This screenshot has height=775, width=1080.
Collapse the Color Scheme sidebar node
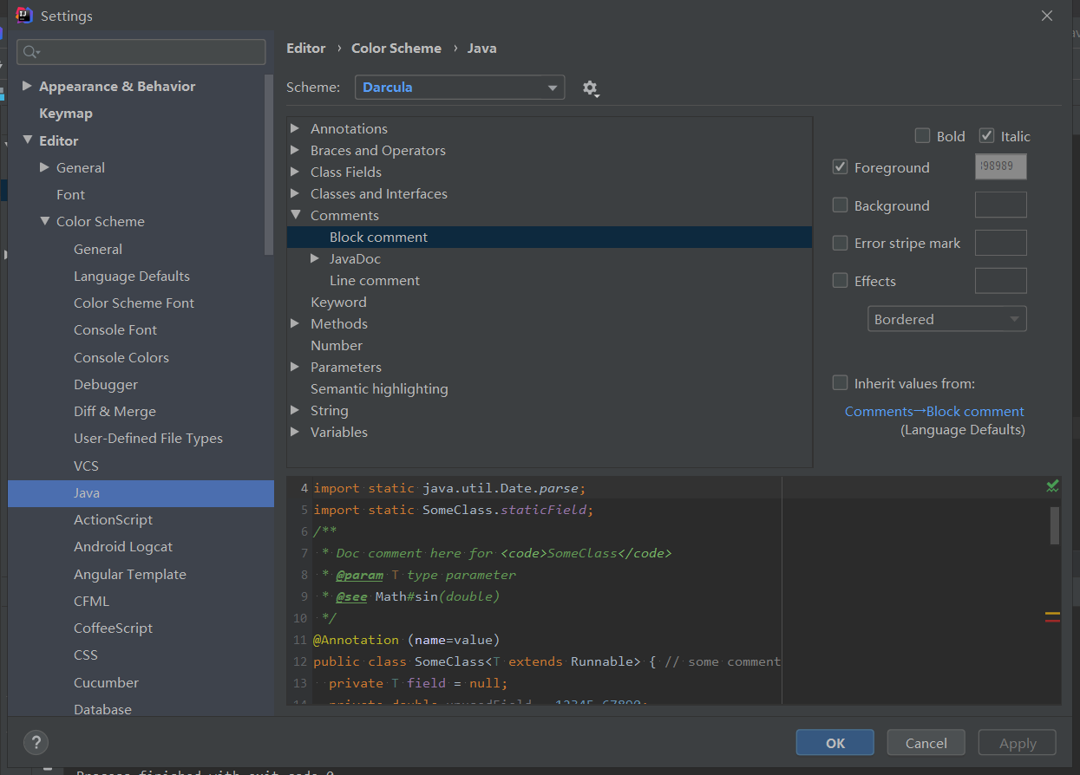point(45,222)
